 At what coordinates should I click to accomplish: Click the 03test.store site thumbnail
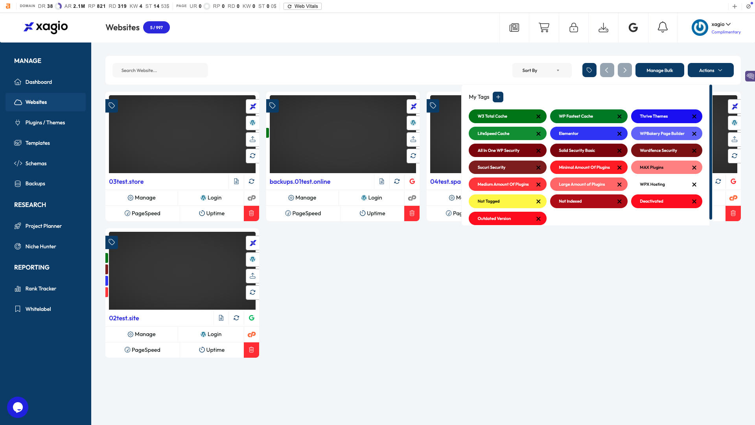182,134
